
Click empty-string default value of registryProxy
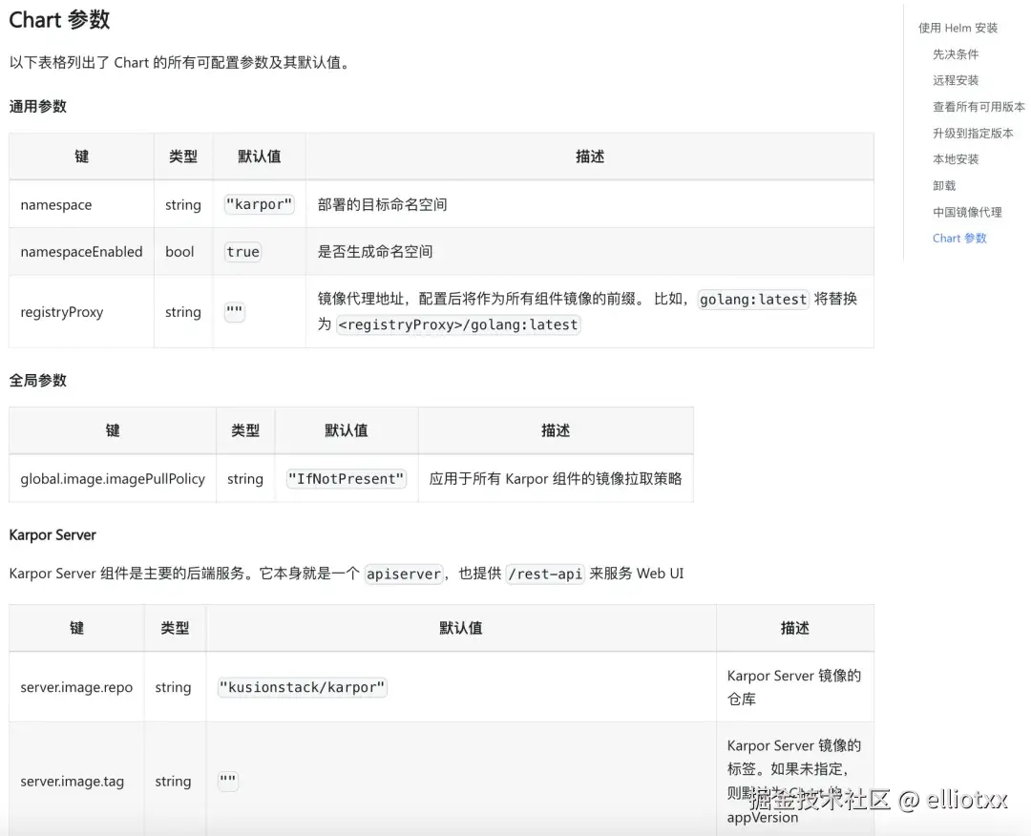coord(234,311)
